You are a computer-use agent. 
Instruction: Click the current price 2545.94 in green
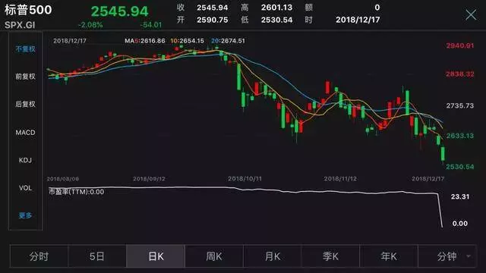120,11
